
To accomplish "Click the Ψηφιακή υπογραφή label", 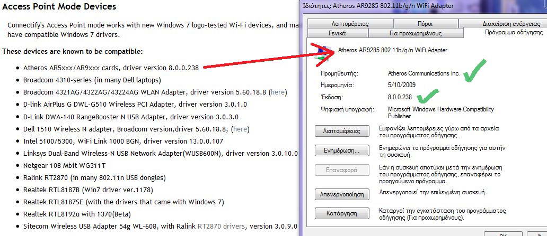I will pyautogui.click(x=347, y=109).
